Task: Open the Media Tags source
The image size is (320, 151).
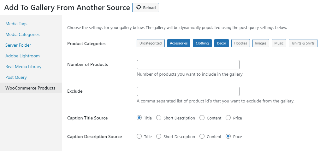Action: pos(16,24)
